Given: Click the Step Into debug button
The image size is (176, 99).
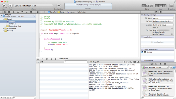Looking at the screenshot, I should (x=51, y=59).
